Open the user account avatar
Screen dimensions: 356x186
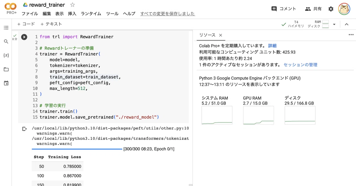(x=344, y=9)
